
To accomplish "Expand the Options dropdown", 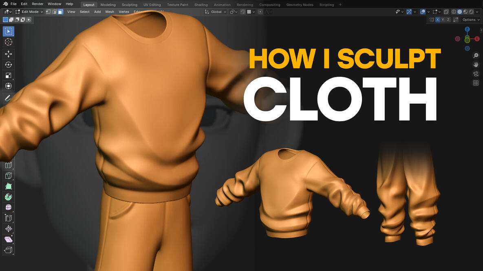I will 470,19.
